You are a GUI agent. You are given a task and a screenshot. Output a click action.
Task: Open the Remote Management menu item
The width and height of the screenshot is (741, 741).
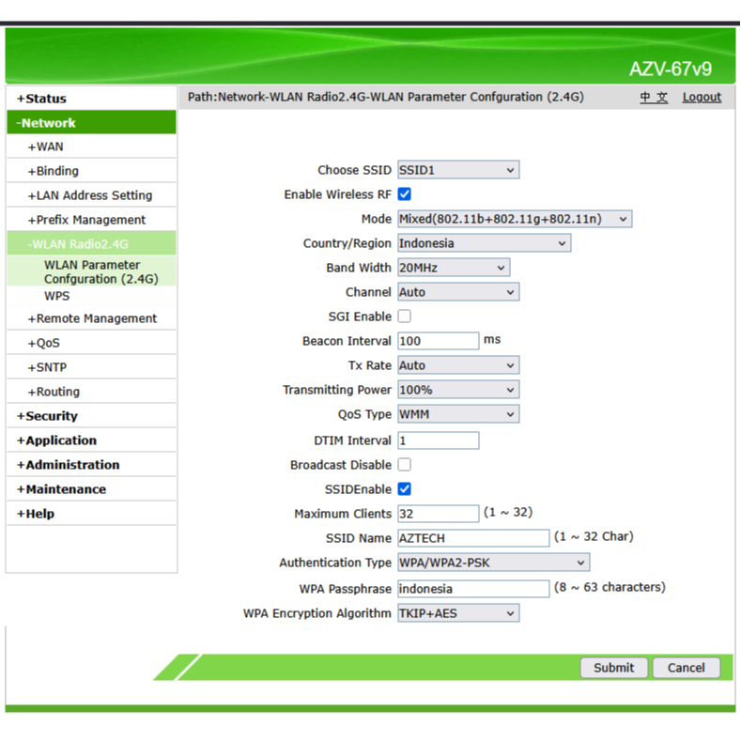(96, 318)
